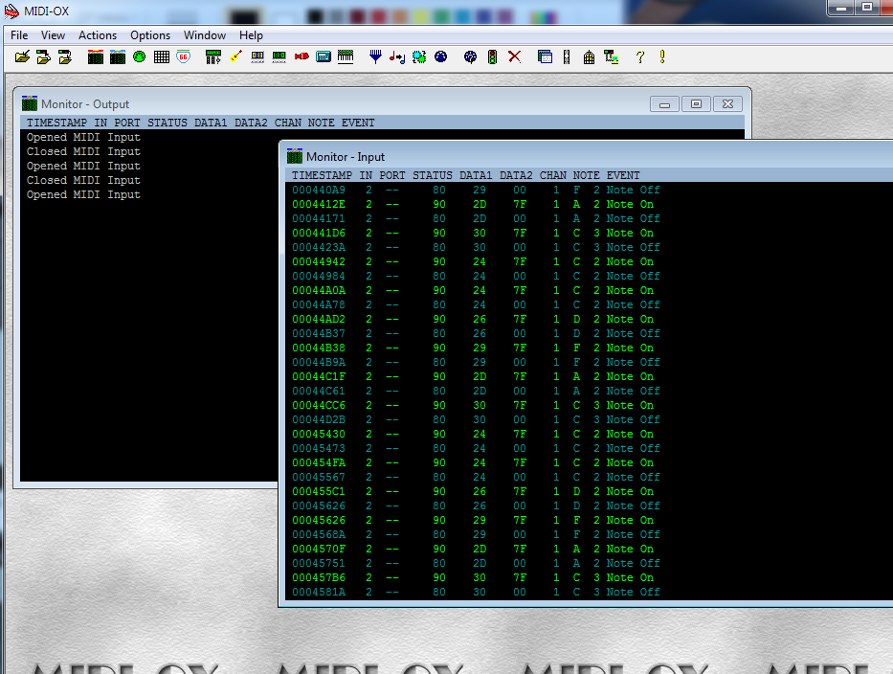Click the main MIDI-OX window maximize/restore button
The image size is (893, 674).
pyautogui.click(x=867, y=8)
